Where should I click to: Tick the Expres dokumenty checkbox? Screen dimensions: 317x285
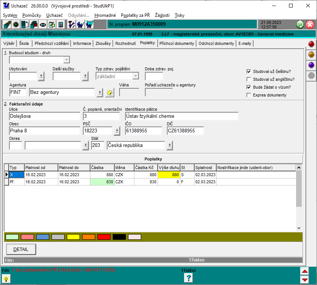(x=249, y=95)
